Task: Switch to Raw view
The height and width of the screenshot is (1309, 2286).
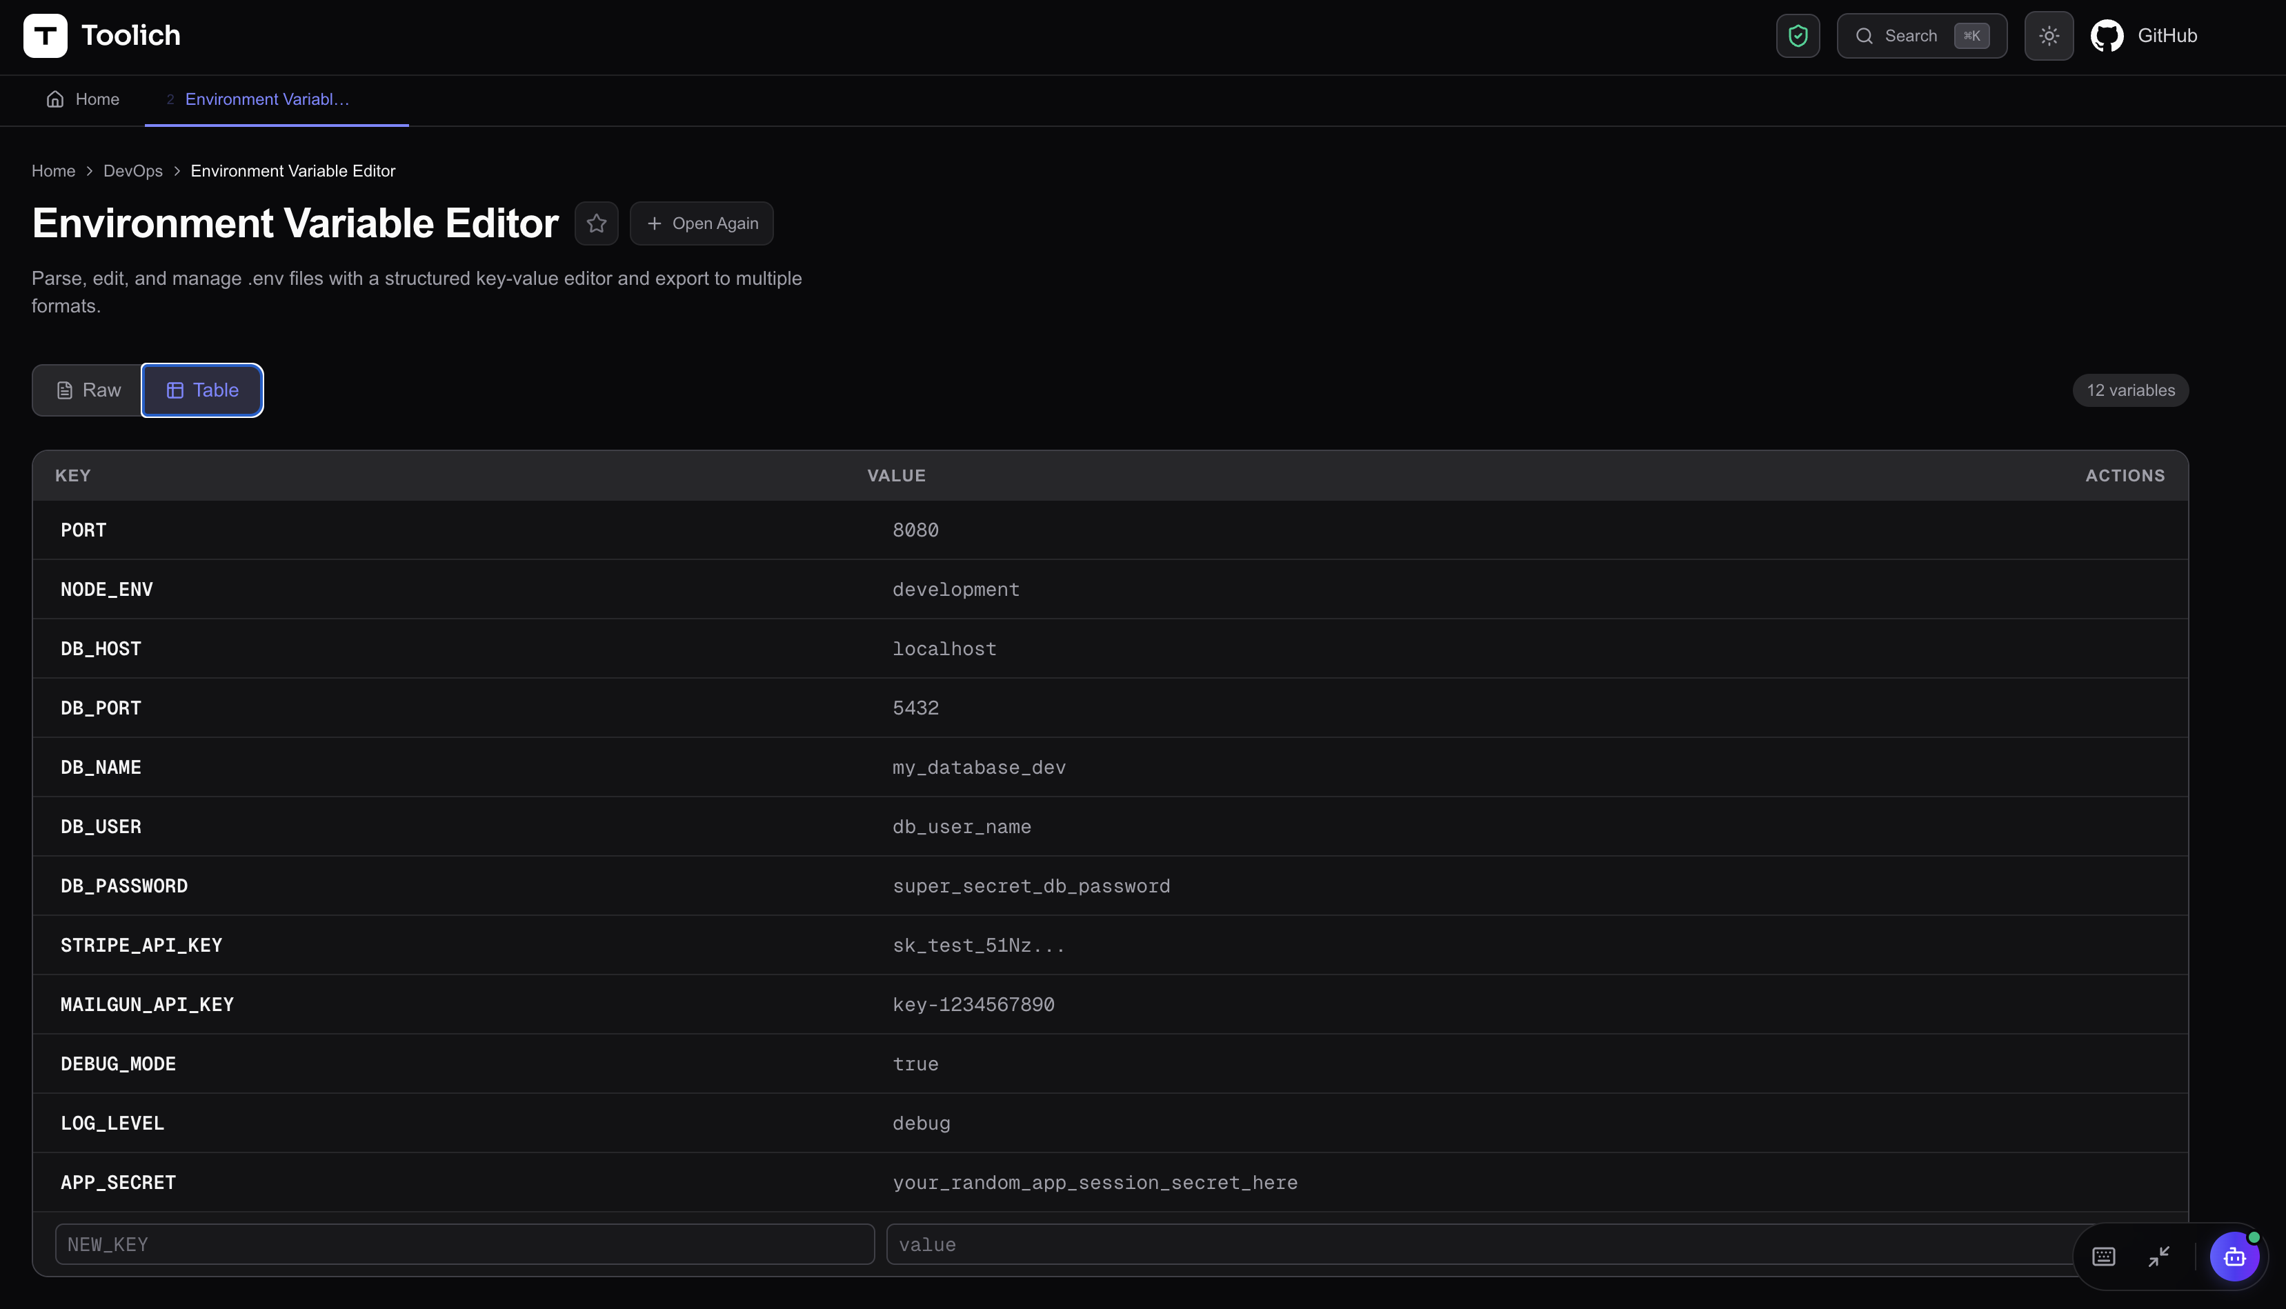Action: 88,390
